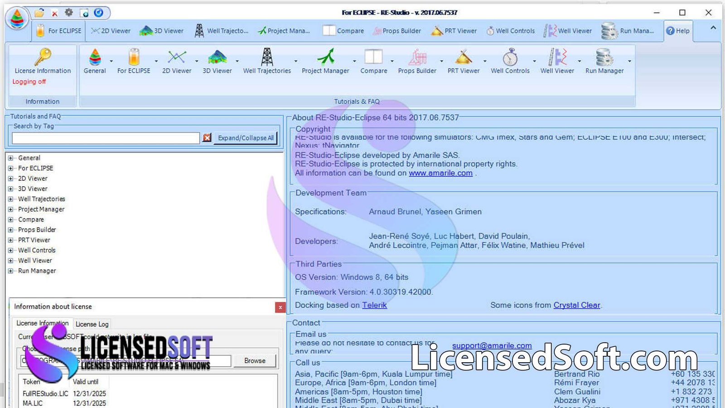Click inside the Search by Tag field

(x=106, y=138)
